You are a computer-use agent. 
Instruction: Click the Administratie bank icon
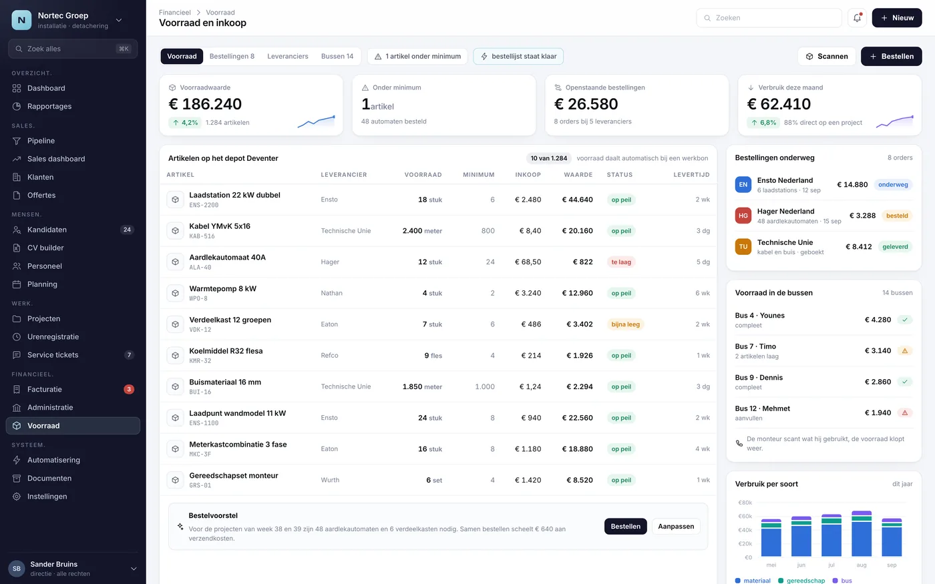click(x=17, y=408)
